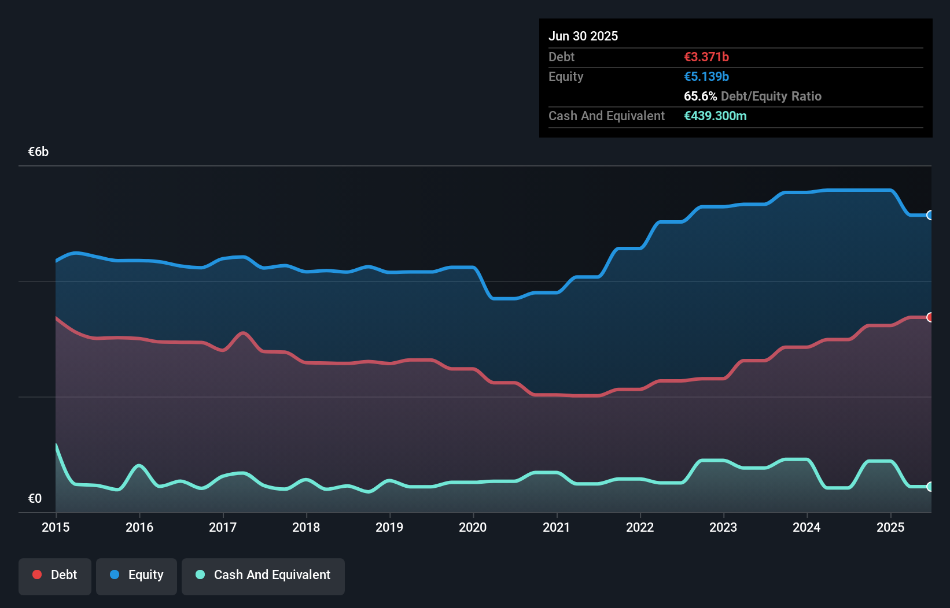This screenshot has width=950, height=608.
Task: Click the teal Cash And Equivalent legend dot
Action: [199, 575]
